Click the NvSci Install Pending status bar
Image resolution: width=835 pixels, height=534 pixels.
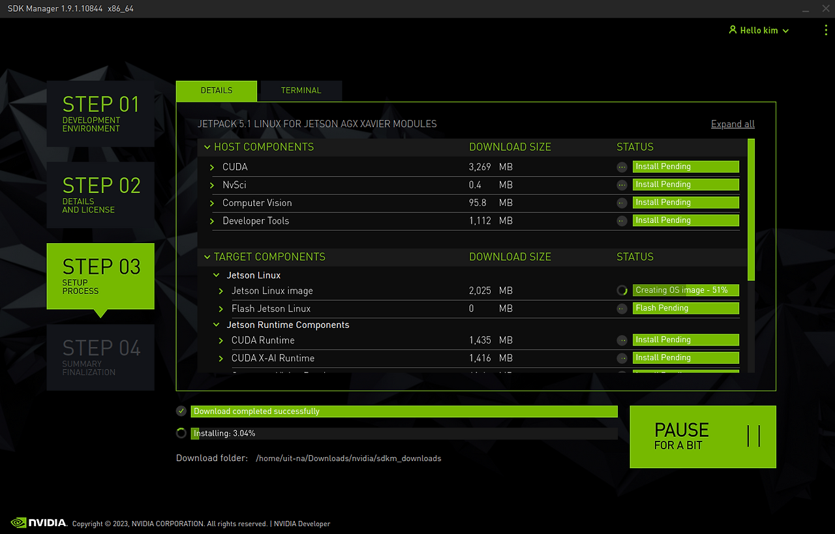point(686,185)
